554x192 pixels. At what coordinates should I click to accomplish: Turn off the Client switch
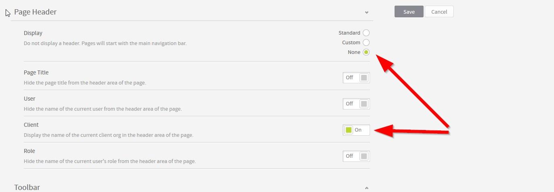[x=356, y=130]
